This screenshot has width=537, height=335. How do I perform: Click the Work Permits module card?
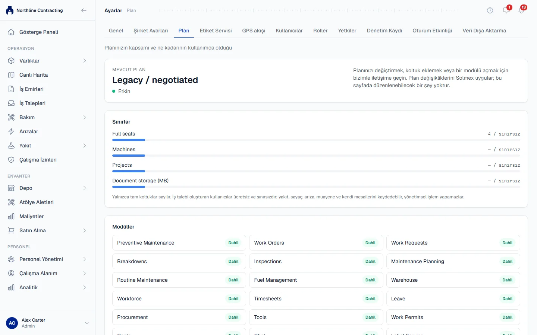coord(453,317)
